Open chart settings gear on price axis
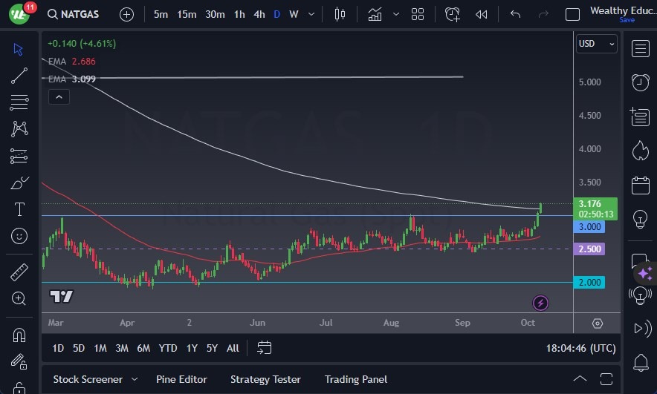 click(598, 324)
